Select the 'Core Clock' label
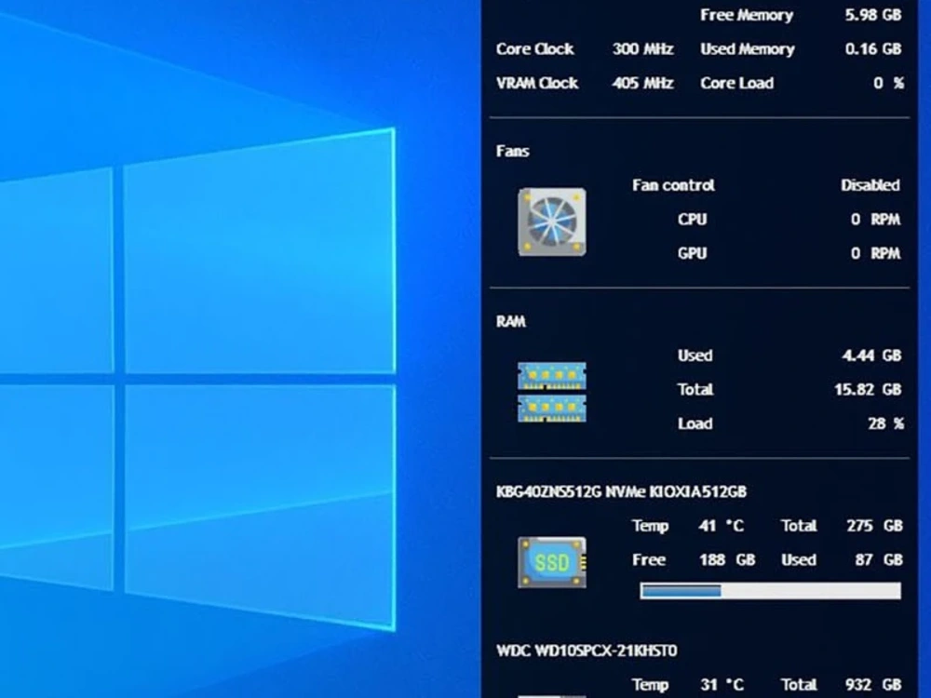Viewport: 931px width, 698px height. click(x=535, y=48)
